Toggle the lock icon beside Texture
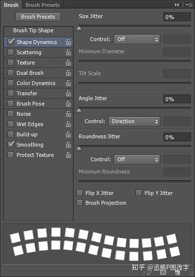Image resolution: width=195 pixels, height=277 pixels. (68, 63)
